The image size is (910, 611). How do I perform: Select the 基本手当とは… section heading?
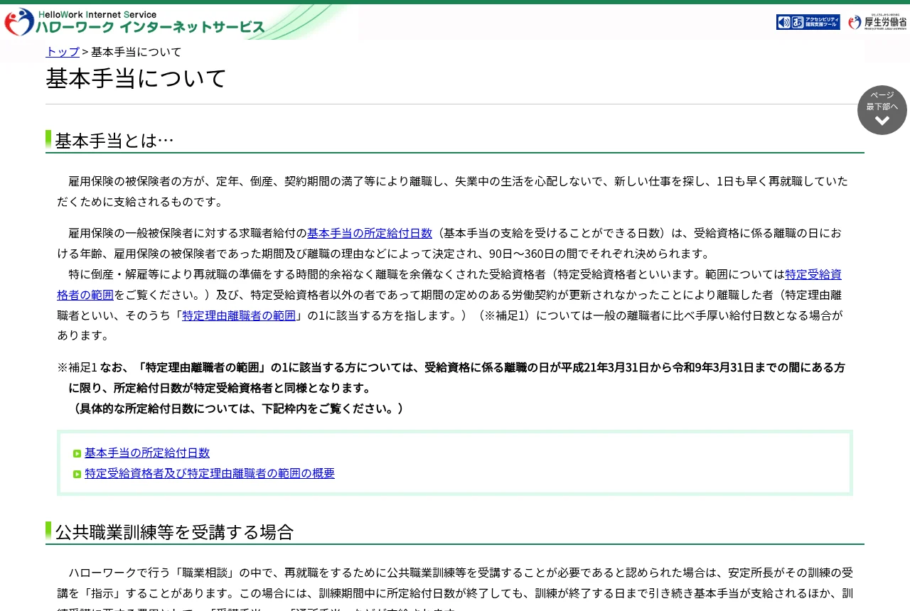point(114,141)
